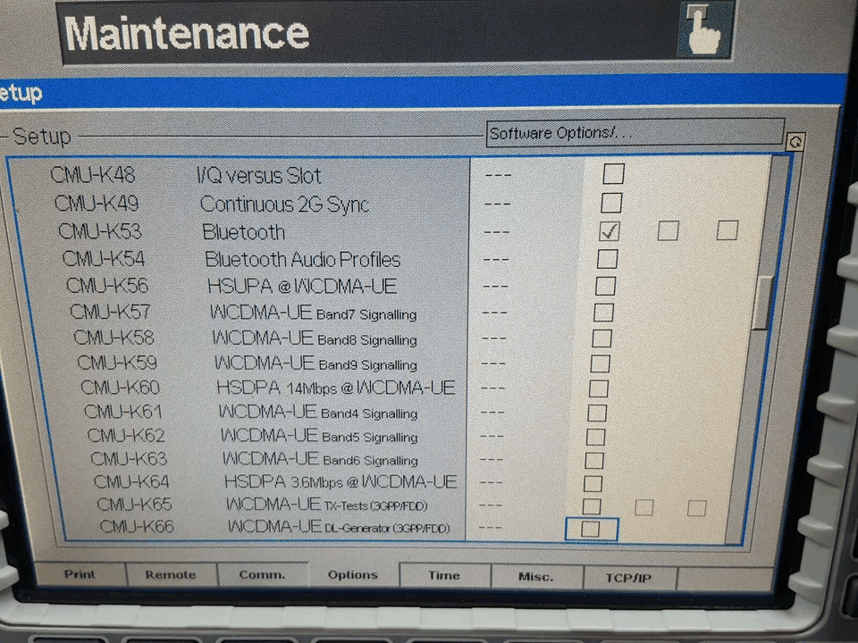Switch to the TCP/IP tab
Screen dimensions: 858x643
point(629,578)
